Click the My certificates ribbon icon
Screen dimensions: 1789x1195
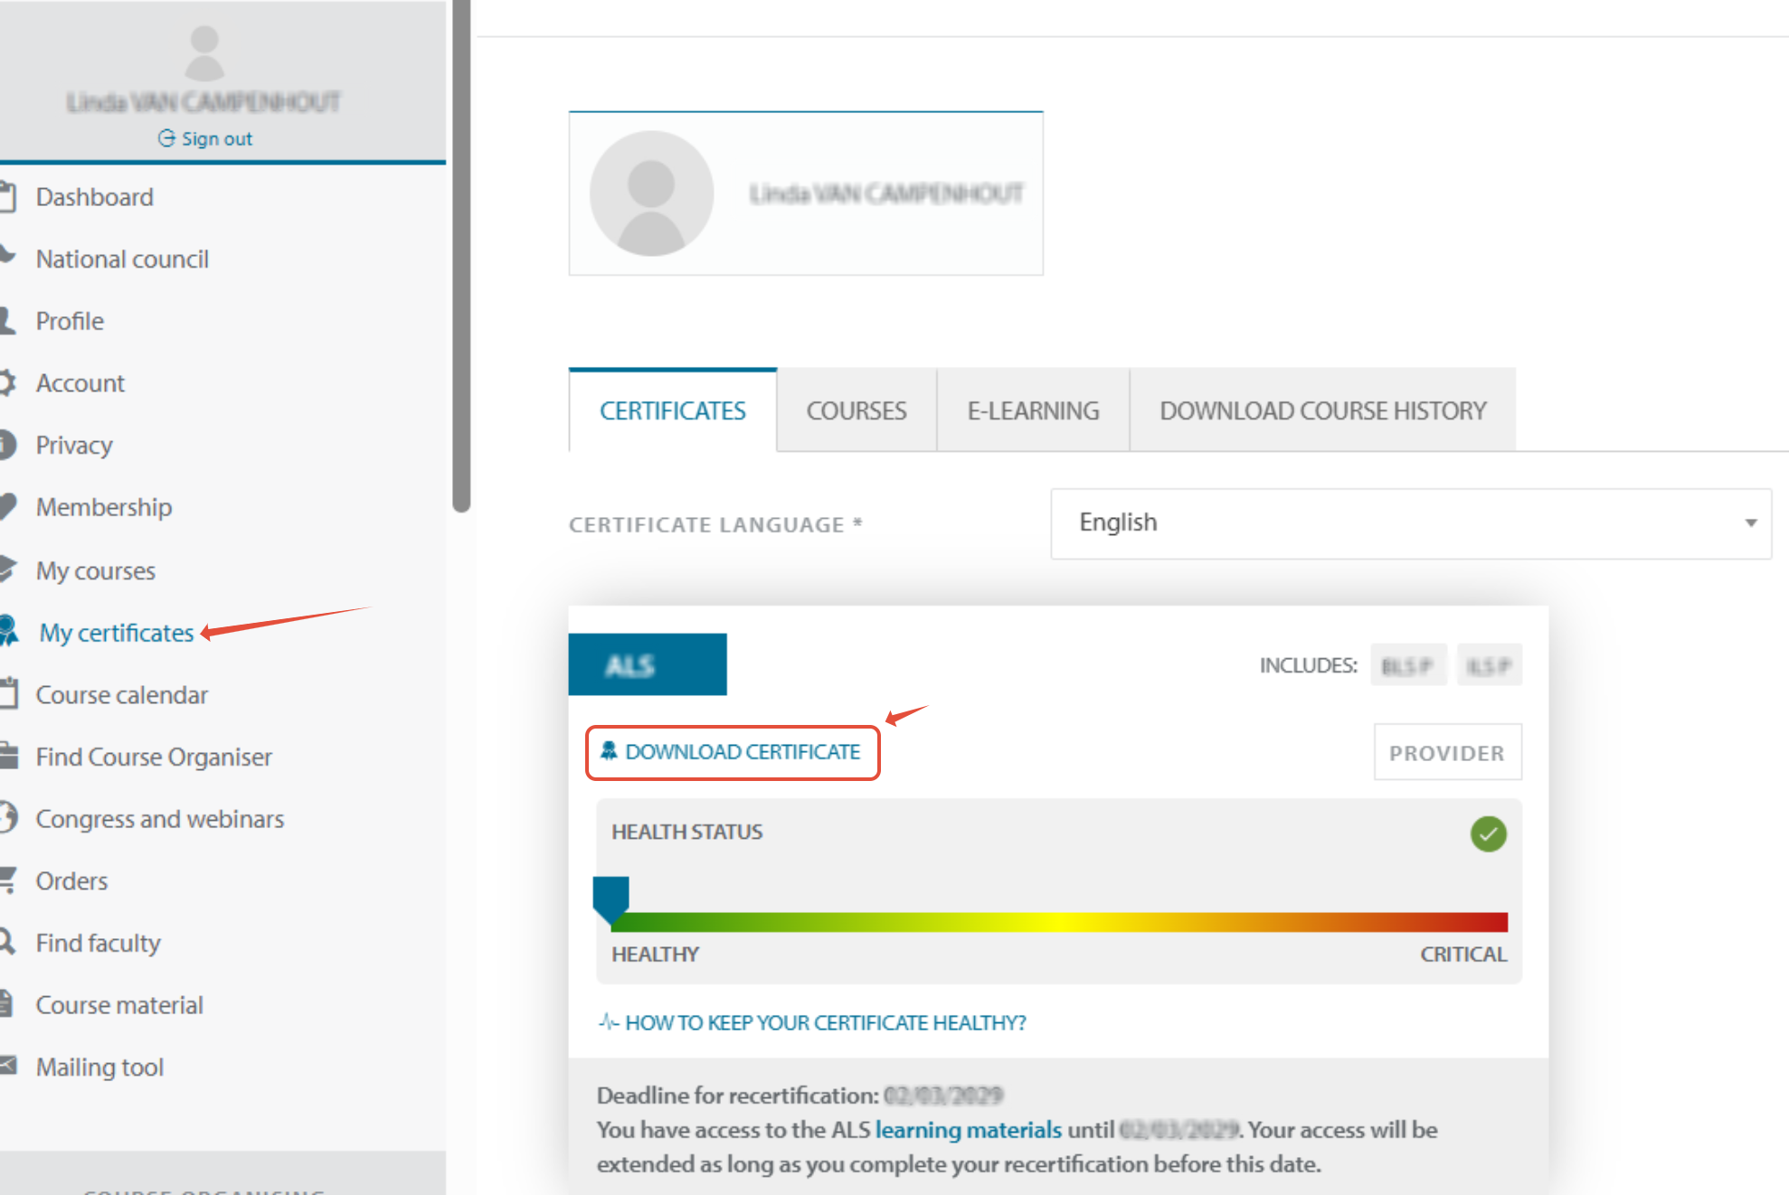(9, 631)
